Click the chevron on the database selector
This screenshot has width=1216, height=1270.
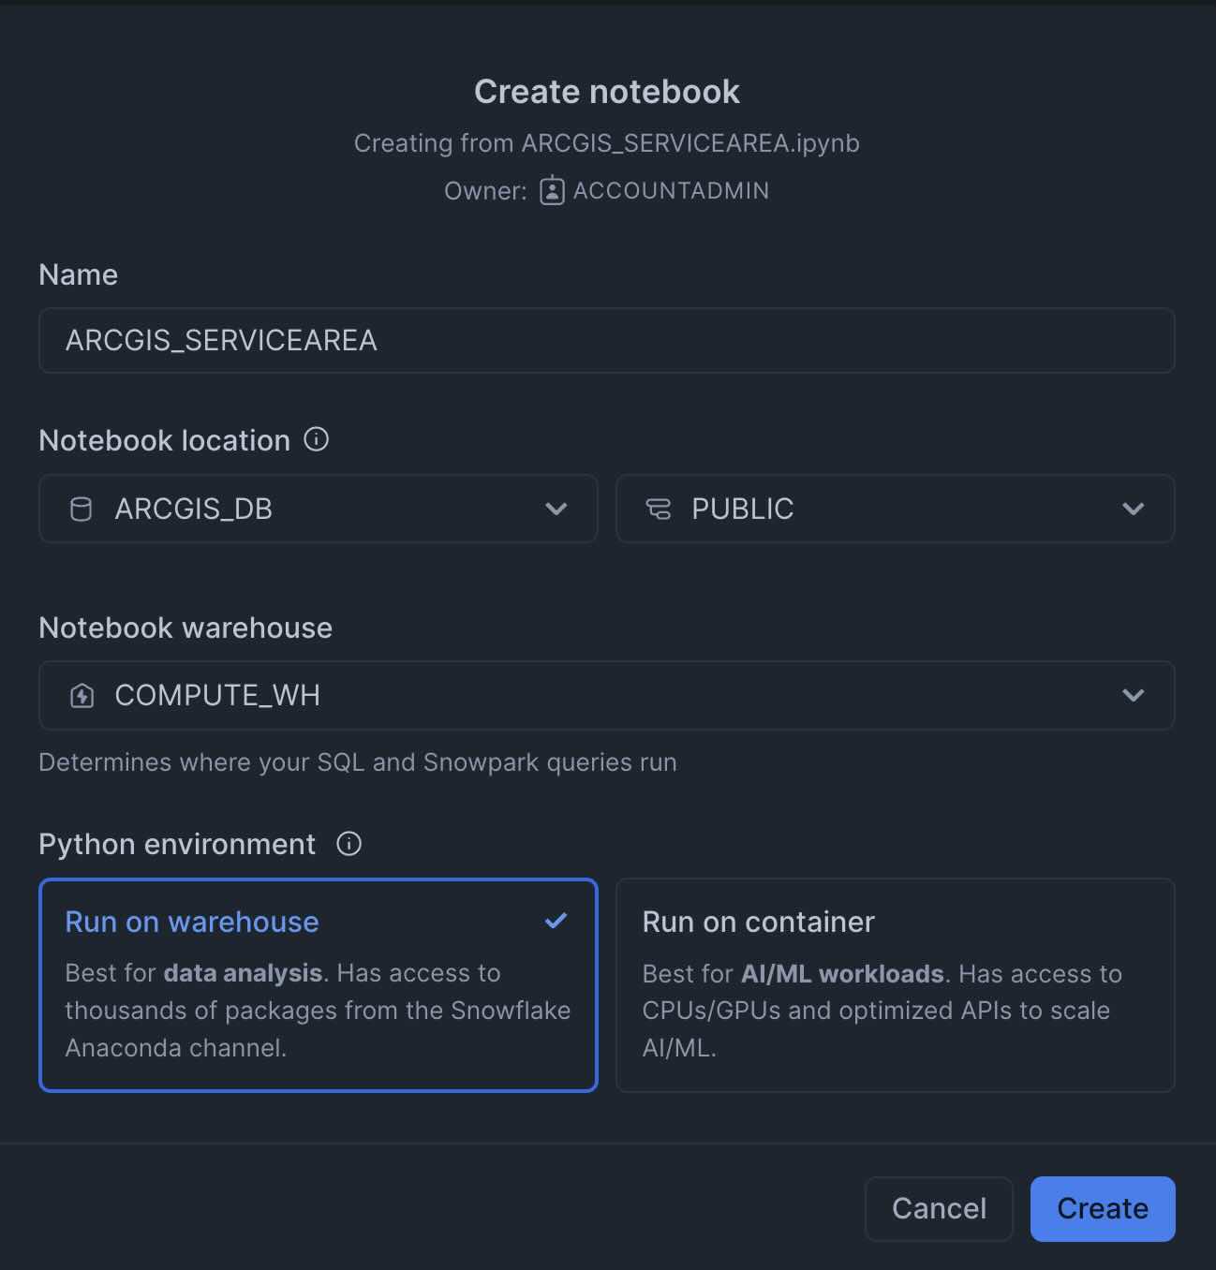tap(556, 509)
